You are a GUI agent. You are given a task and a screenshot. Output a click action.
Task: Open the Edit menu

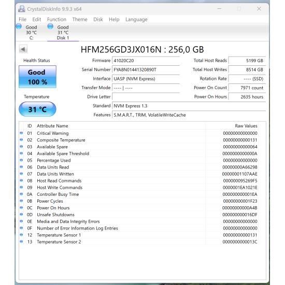coord(37,20)
